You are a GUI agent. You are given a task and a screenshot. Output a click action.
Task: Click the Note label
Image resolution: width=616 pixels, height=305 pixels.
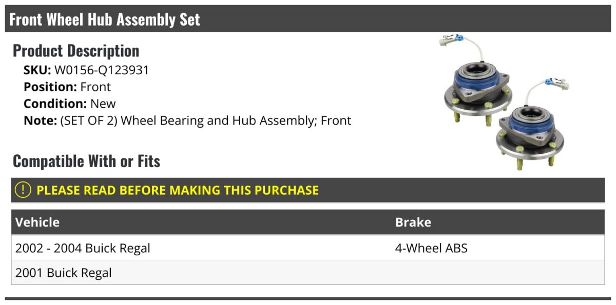[x=41, y=121]
